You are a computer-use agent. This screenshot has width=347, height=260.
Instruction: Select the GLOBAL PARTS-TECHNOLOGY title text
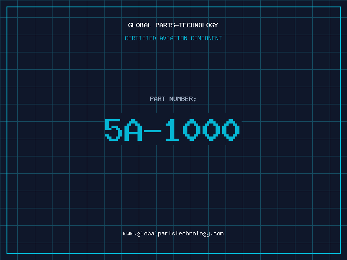point(173,25)
